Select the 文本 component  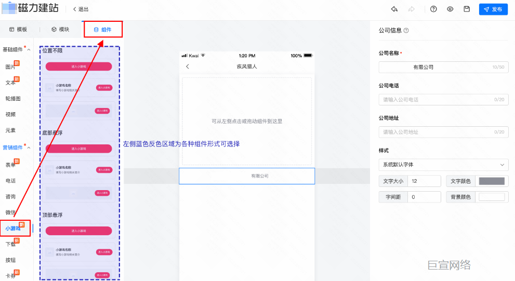coord(11,83)
